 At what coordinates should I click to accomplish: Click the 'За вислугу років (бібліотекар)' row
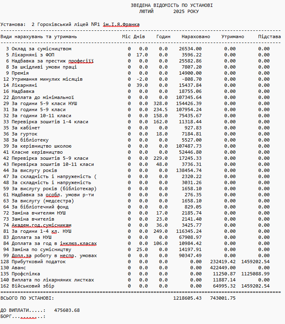click(53, 189)
